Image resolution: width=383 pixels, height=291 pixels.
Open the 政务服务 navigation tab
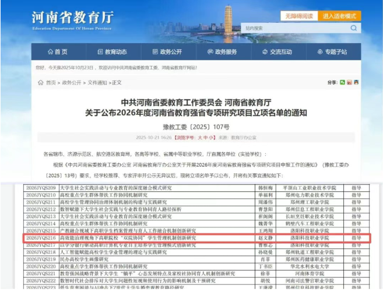click(x=222, y=52)
